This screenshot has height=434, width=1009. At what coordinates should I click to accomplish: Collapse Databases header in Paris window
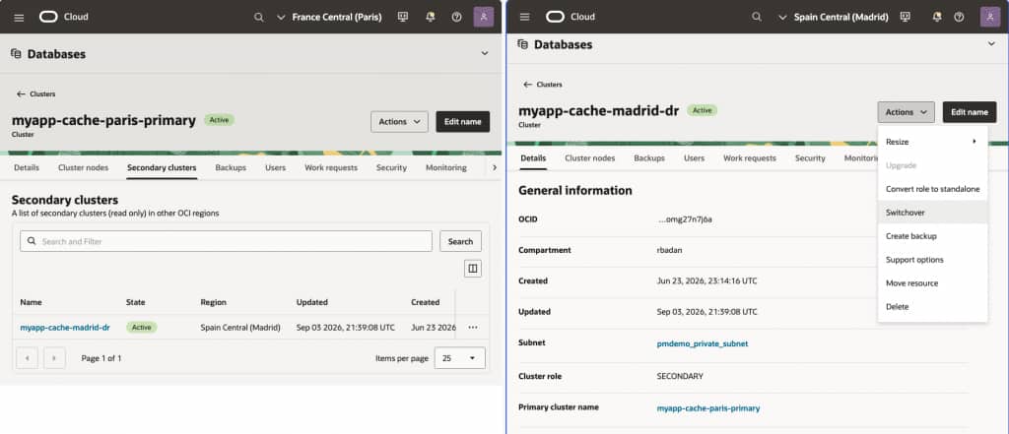[485, 54]
